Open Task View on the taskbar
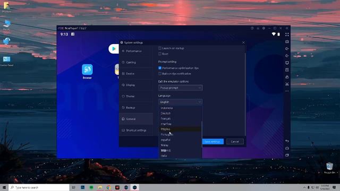340x191 pixels. click(73, 187)
